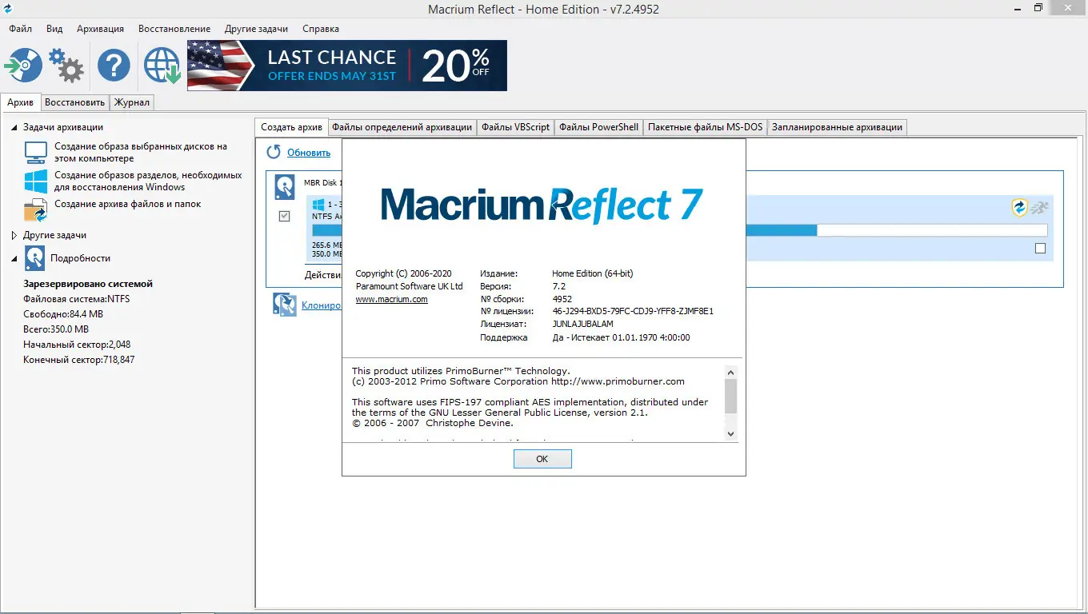
Task: Click Создание архива файлов и папок task
Action: coord(127,204)
